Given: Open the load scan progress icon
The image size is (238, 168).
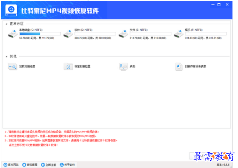Looking at the screenshot, I should click(x=13, y=67).
